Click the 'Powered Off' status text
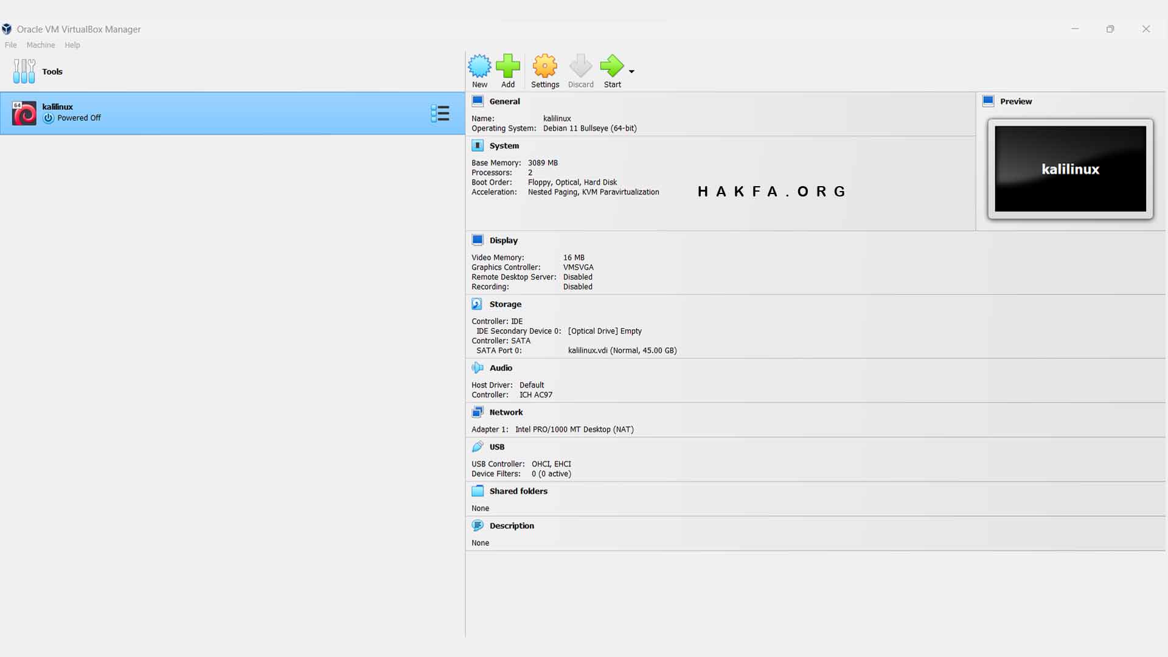The height and width of the screenshot is (657, 1168). coord(79,118)
